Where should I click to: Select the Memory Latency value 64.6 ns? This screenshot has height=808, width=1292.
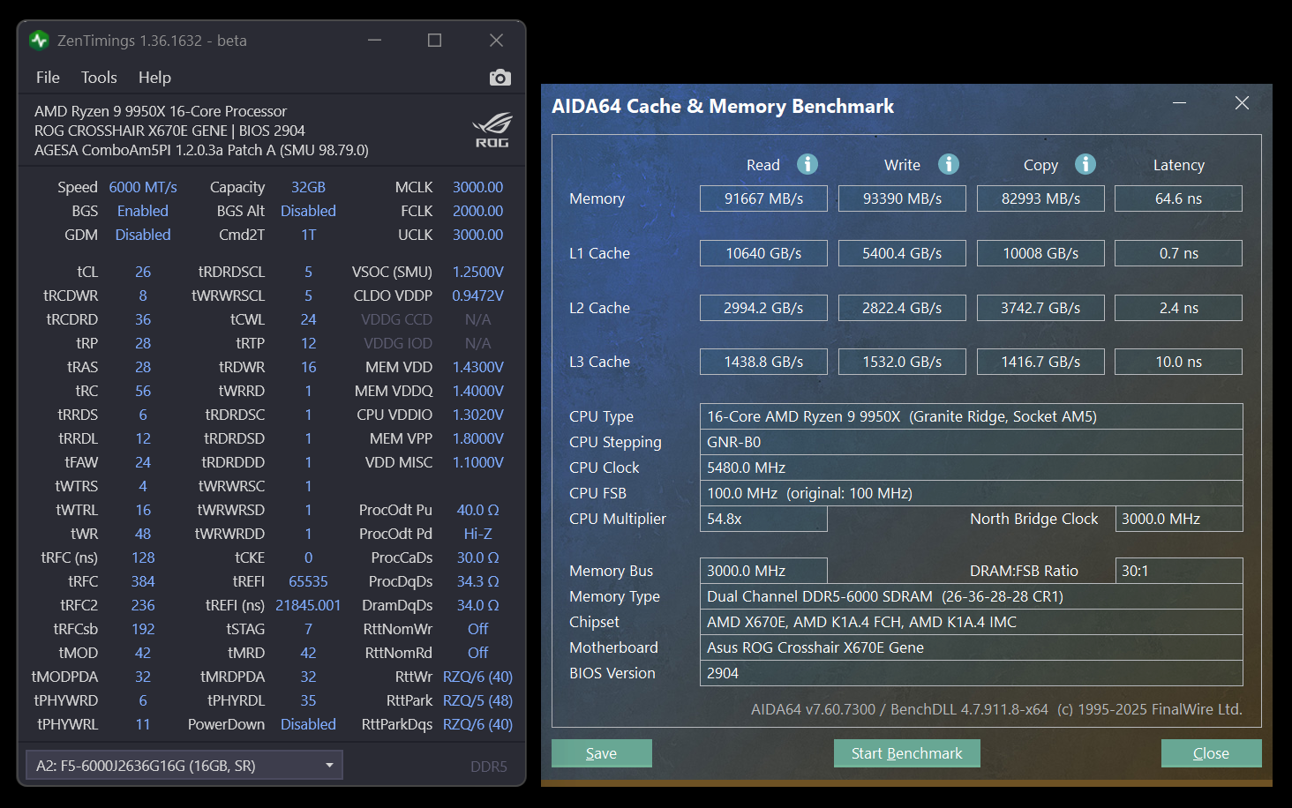point(1178,198)
